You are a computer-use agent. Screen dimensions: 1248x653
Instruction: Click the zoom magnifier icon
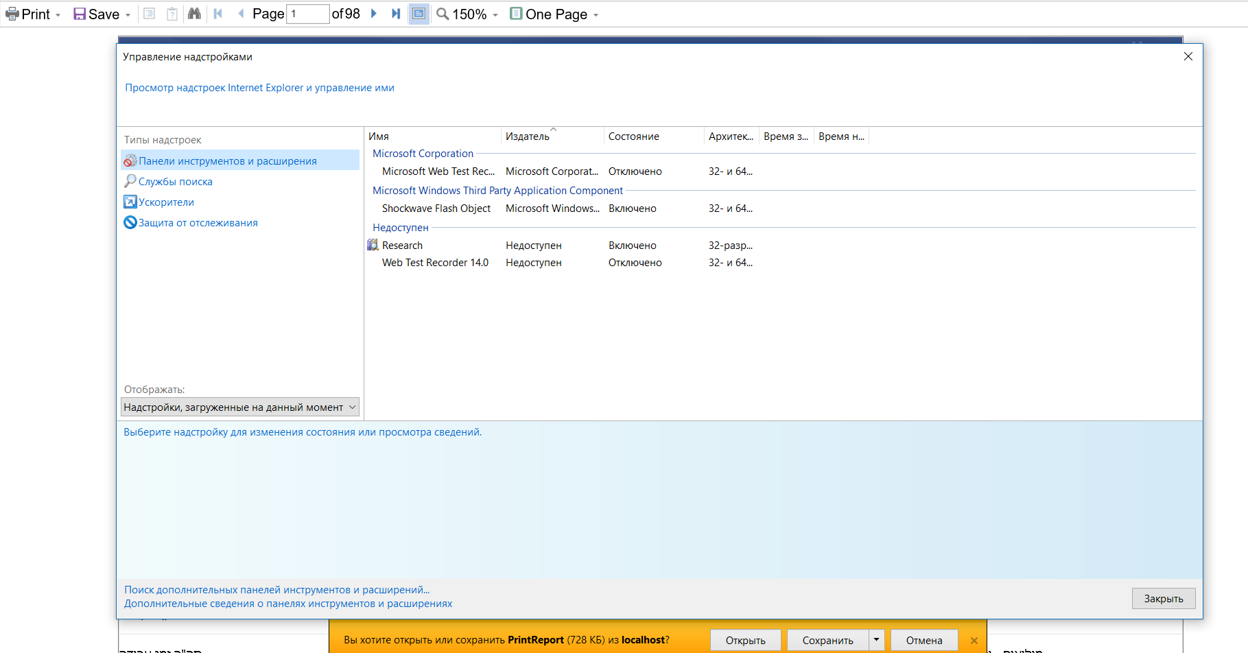443,14
